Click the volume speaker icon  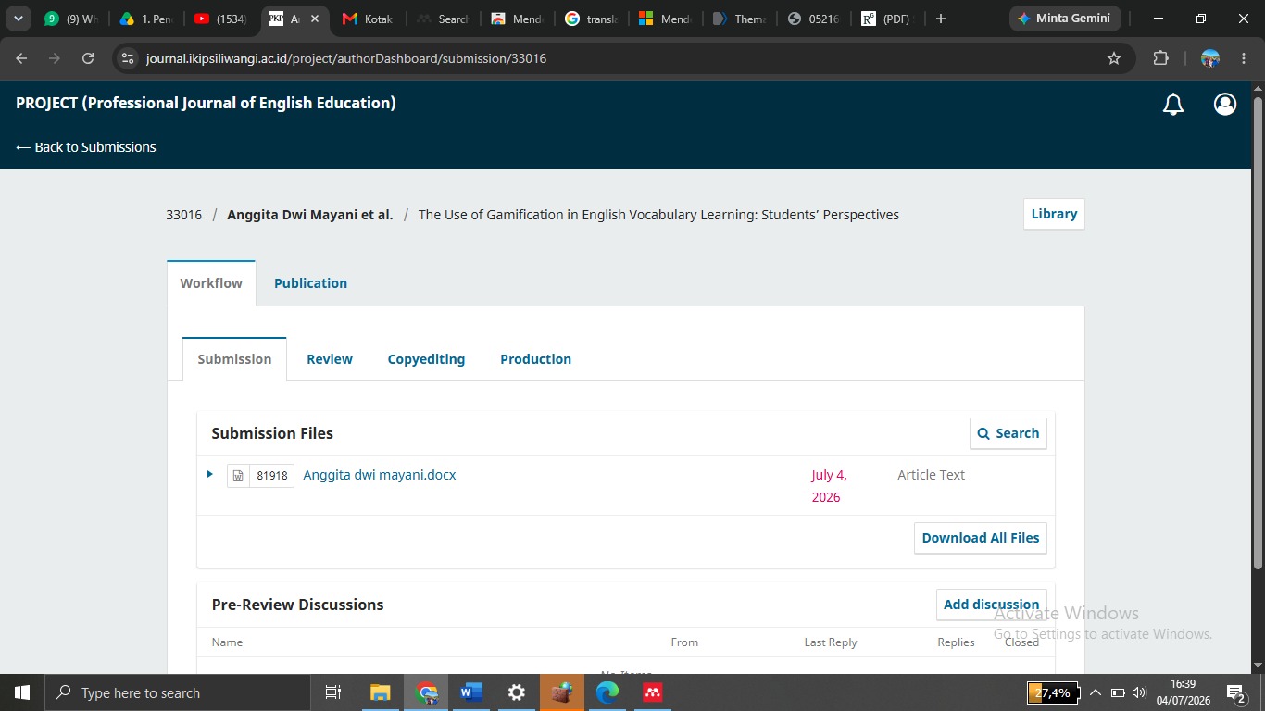coord(1139,692)
